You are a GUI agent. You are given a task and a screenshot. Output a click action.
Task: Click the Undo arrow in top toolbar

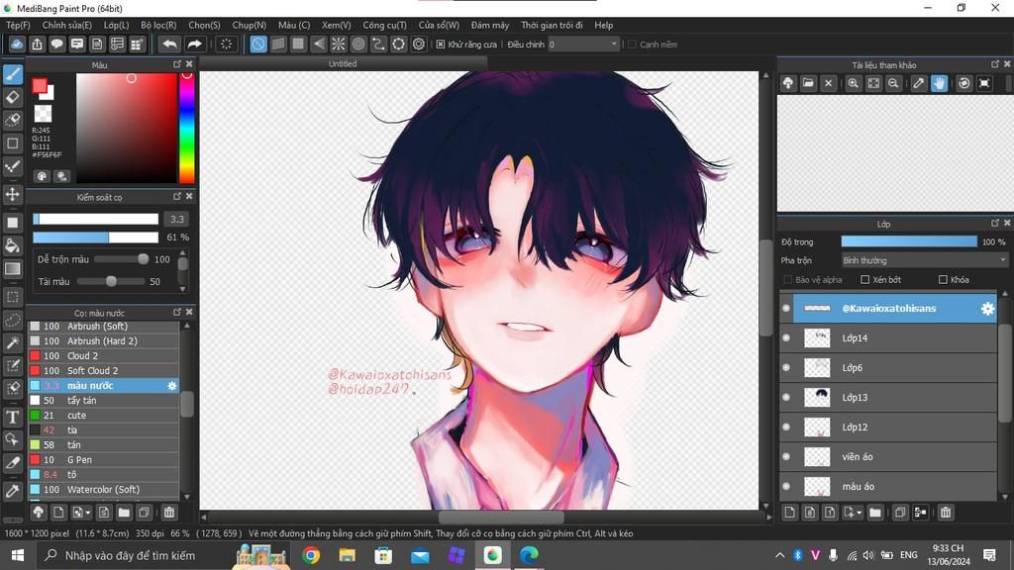pos(169,44)
